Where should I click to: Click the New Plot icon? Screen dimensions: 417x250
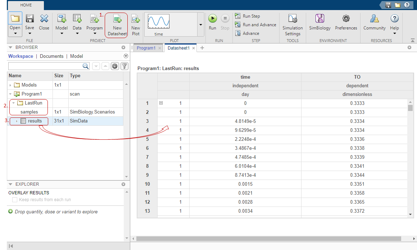pos(136,19)
